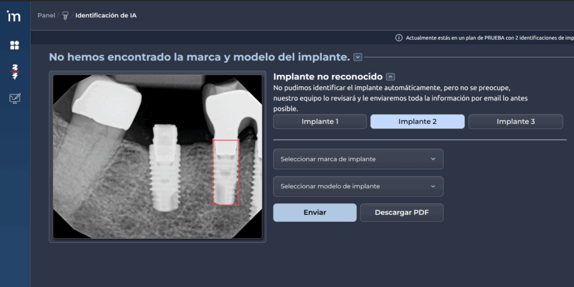
Task: Open the monitor with pencil sidebar icon
Action: click(15, 99)
